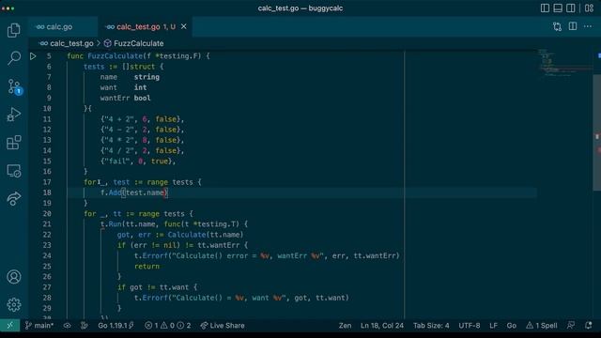Switch to the calc.go tab
This screenshot has width=601, height=338.
(59, 27)
